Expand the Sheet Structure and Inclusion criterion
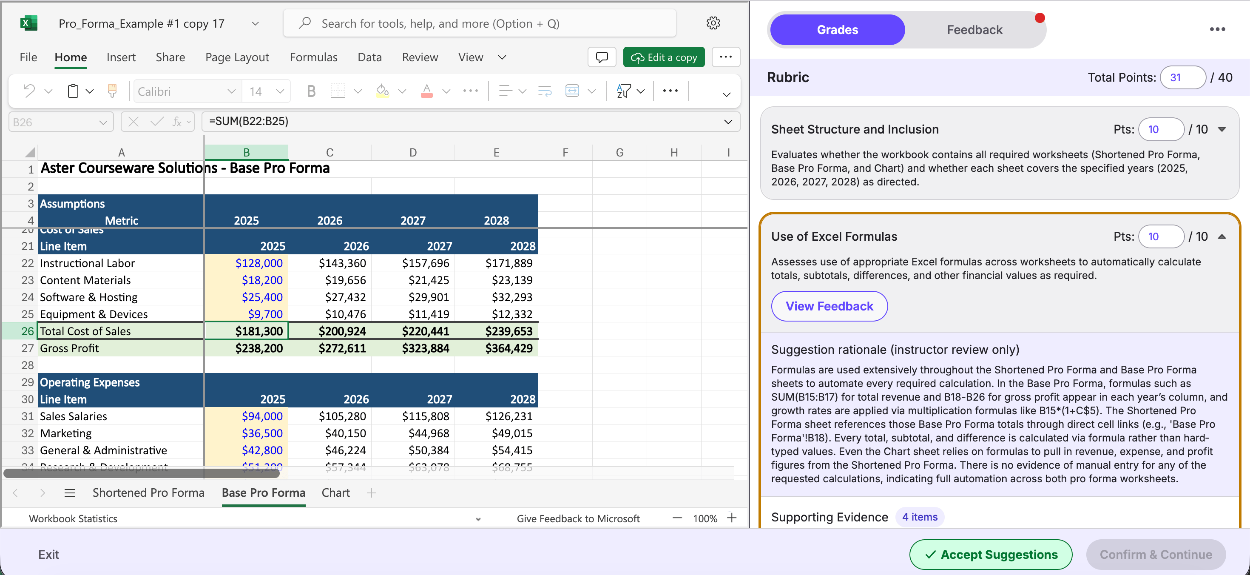 point(1222,129)
